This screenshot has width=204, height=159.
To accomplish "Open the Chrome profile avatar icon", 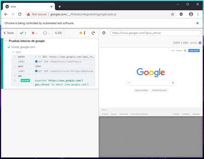I will tap(191, 14).
